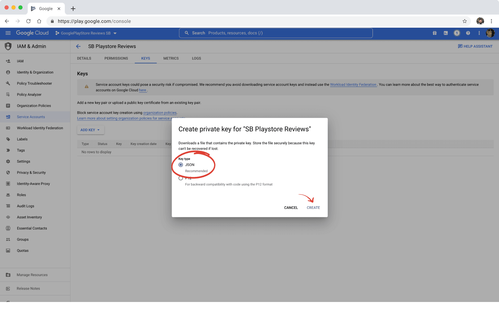This screenshot has width=499, height=311.
Task: Click the browser address bar URL
Action: click(94, 21)
